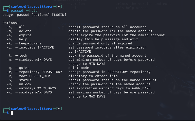Click the '--warndays WARN_DAYS' option text

(35, 88)
